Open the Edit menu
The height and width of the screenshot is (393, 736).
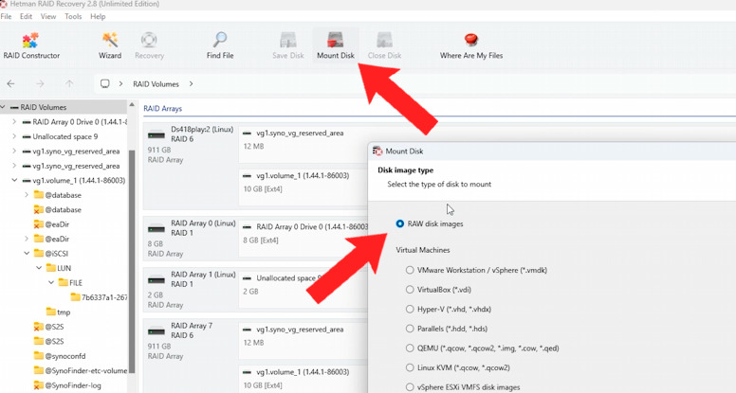pyautogui.click(x=26, y=16)
